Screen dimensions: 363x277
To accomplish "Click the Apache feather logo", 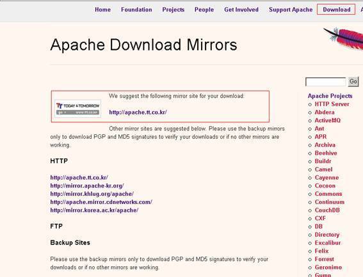I will (344, 38).
